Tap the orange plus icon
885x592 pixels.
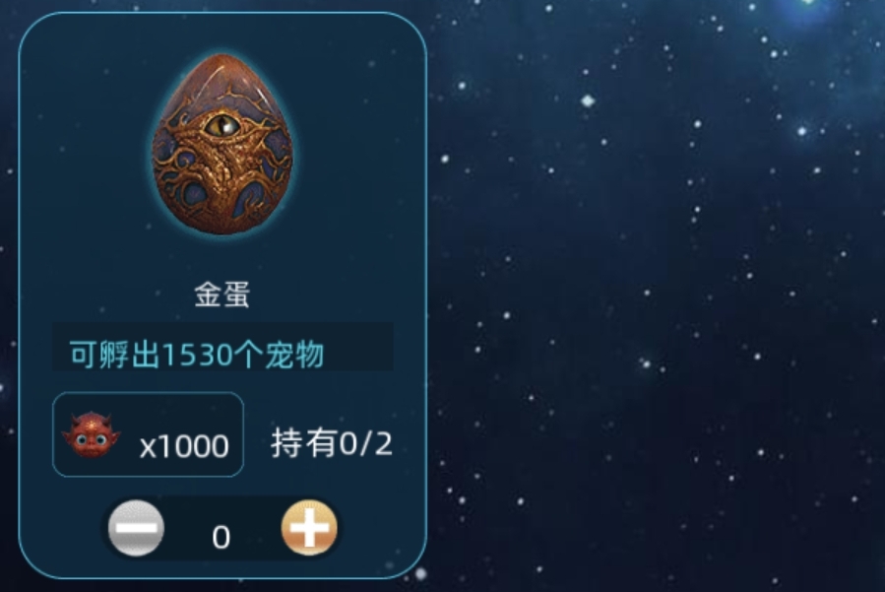[309, 528]
